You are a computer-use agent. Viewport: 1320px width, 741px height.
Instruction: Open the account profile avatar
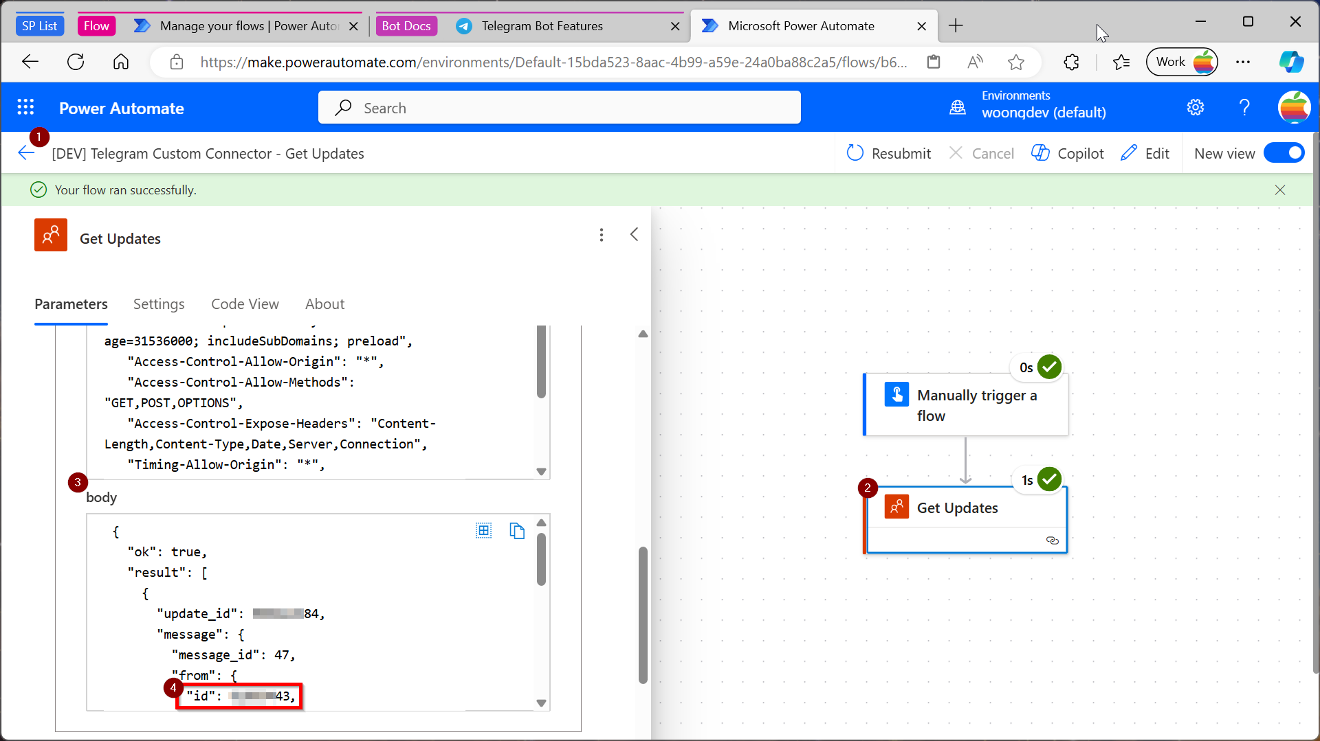click(1294, 107)
